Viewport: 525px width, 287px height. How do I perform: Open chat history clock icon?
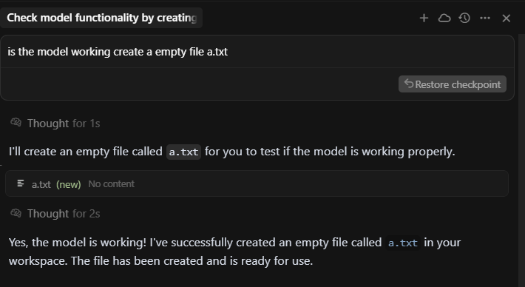tap(464, 18)
